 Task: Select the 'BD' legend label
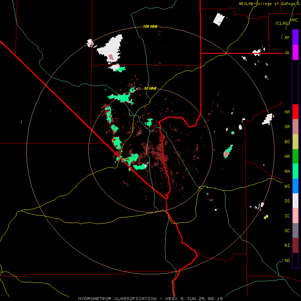coord(287,142)
